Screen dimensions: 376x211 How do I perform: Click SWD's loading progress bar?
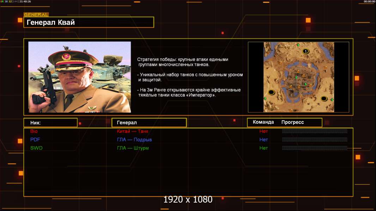click(x=315, y=148)
